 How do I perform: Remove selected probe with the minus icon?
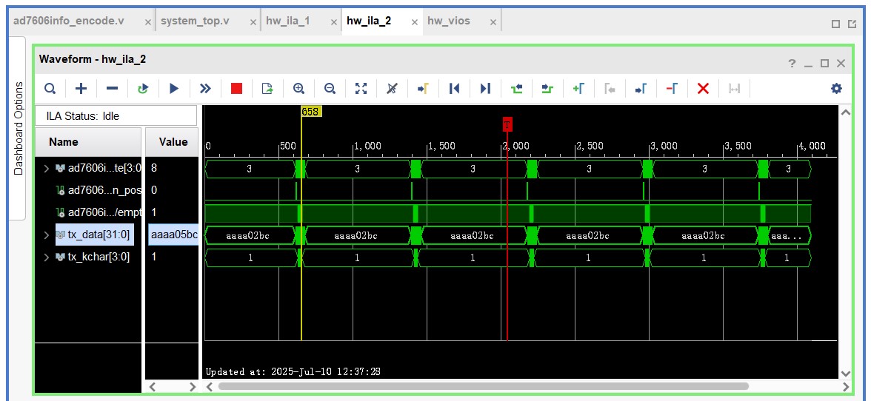point(113,88)
